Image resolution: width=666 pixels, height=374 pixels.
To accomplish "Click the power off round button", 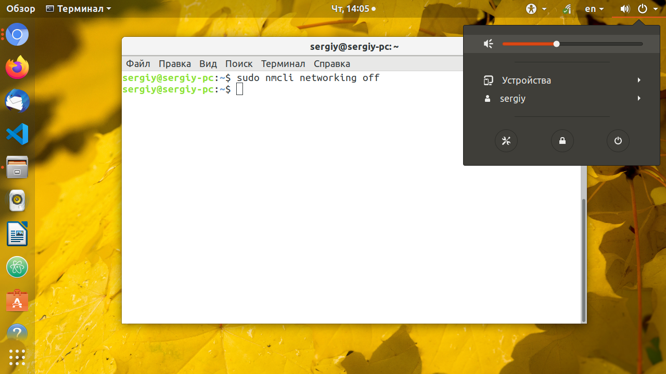I will tap(618, 141).
